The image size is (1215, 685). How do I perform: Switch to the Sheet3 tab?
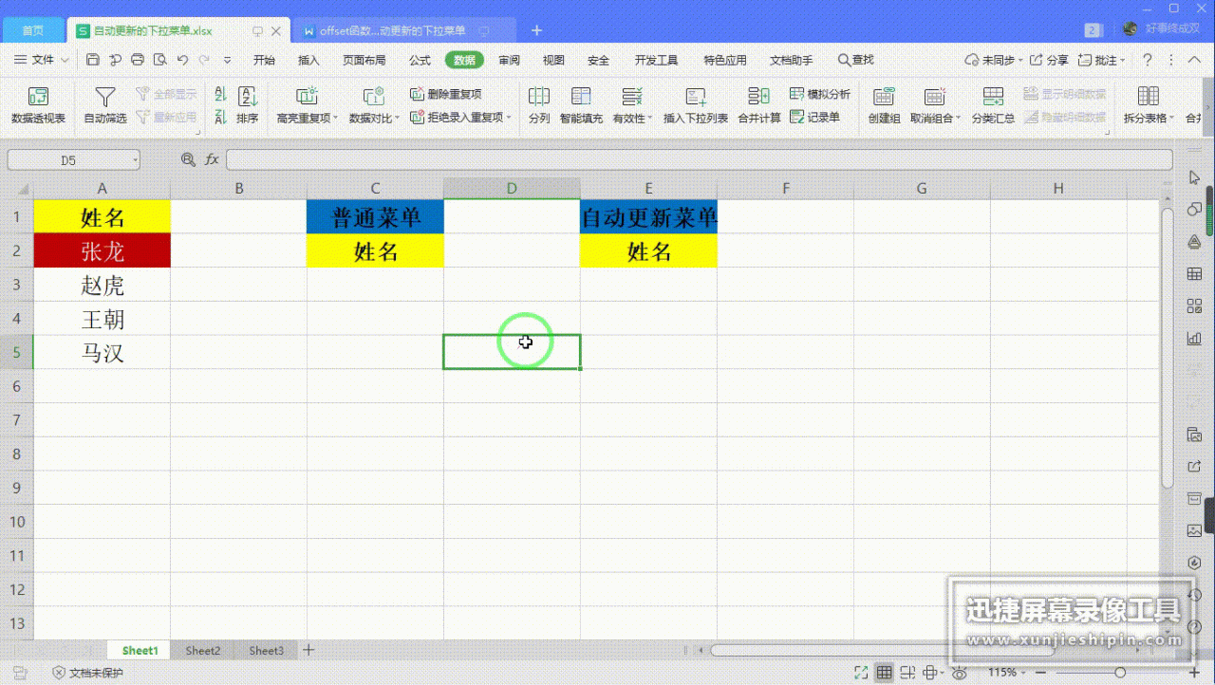click(x=266, y=651)
